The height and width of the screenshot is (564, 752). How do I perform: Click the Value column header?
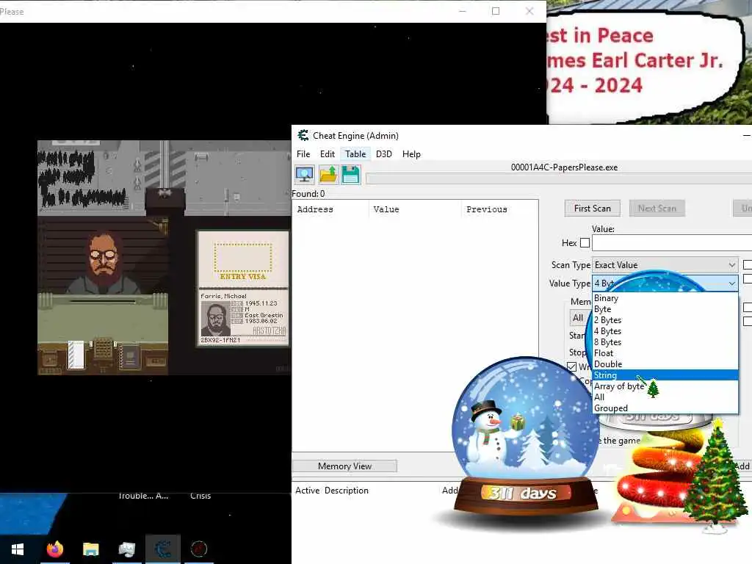(x=416, y=209)
